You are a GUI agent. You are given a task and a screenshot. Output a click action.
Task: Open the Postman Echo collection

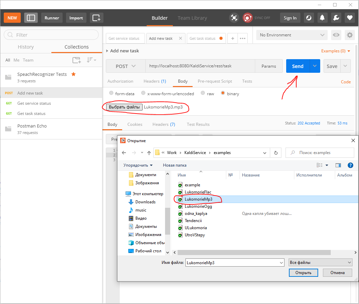[x=51, y=129]
